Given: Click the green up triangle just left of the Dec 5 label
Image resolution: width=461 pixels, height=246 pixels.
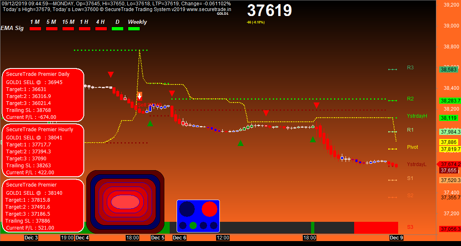Looking at the screenshot, I should [150, 123].
